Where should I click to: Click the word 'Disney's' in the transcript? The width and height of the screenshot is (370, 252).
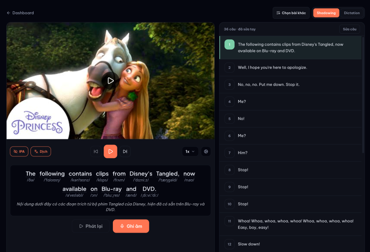click(x=141, y=174)
